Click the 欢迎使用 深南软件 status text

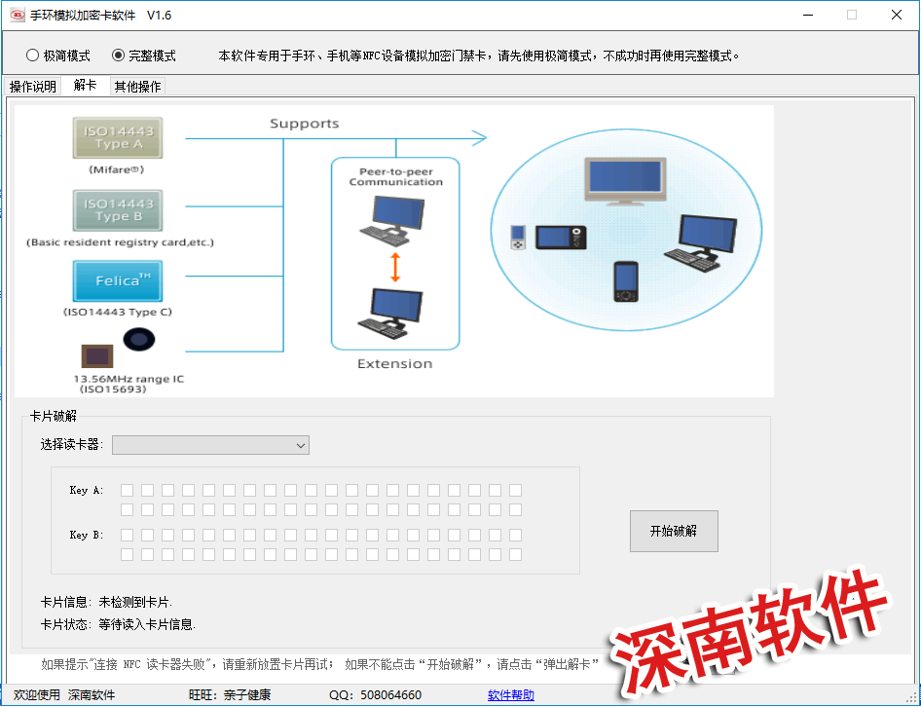64,695
